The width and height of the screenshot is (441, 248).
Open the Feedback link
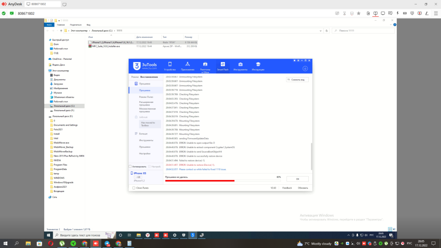287,188
